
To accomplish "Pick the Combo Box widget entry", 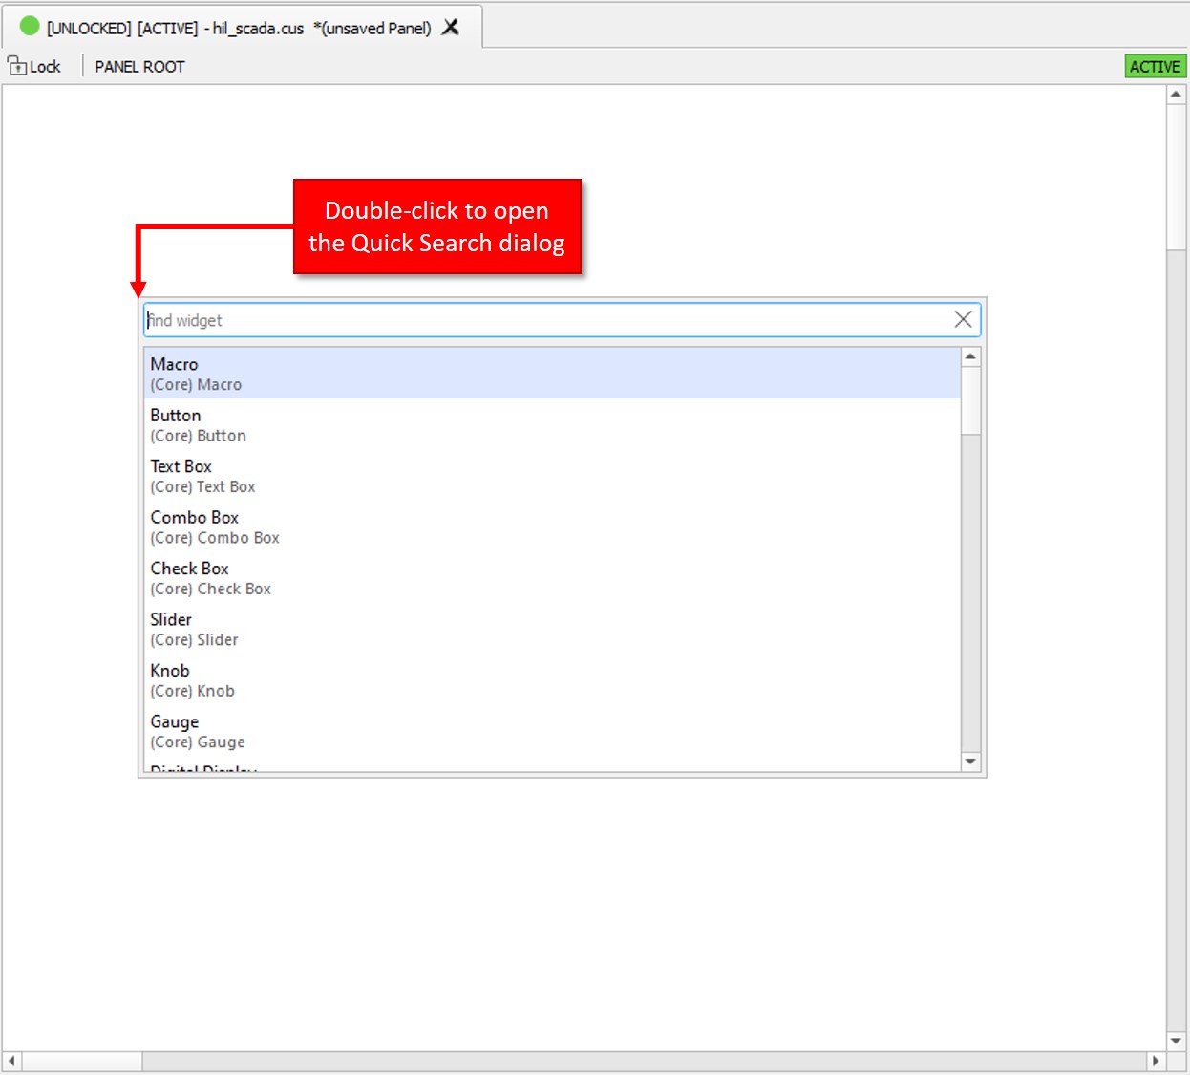I will click(x=552, y=527).
